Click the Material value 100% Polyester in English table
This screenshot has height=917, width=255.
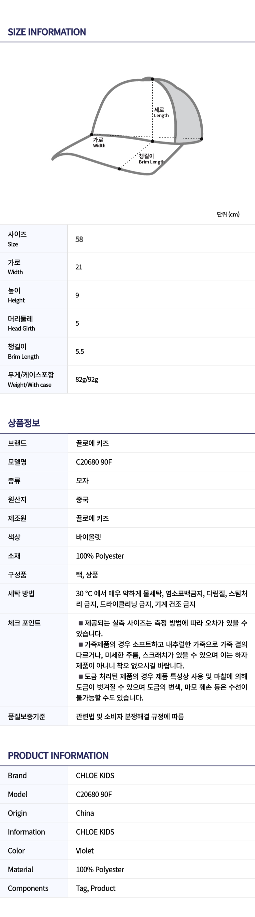(100, 870)
